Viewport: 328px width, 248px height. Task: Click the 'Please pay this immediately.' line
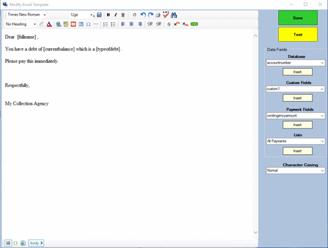[x=31, y=61]
